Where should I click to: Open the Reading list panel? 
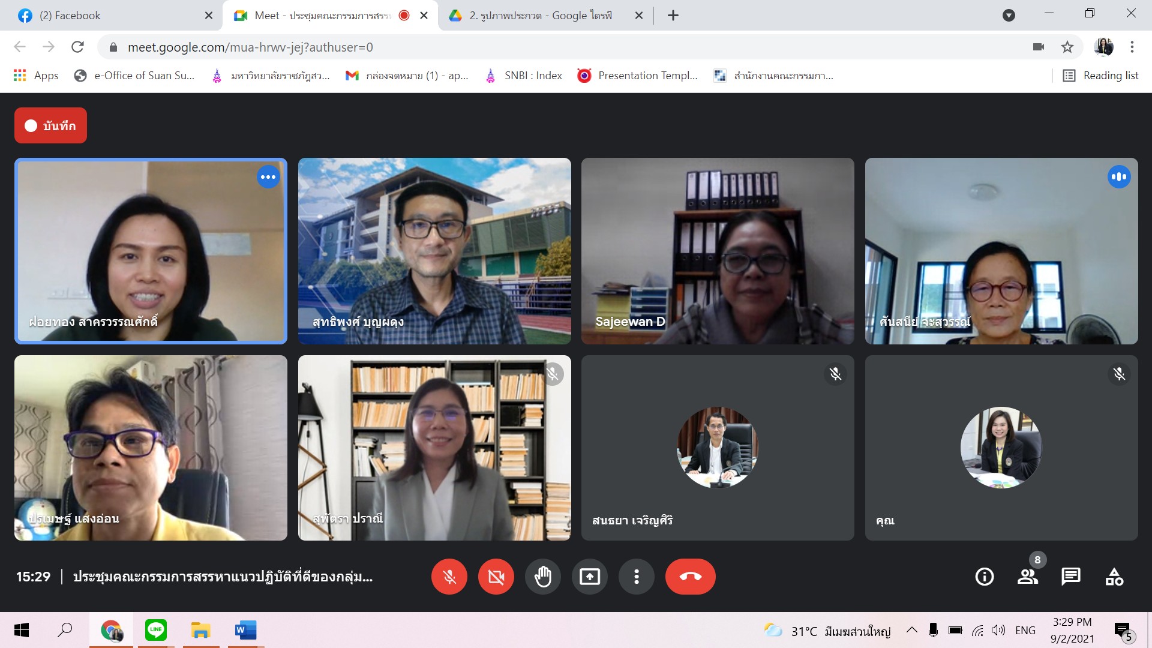pos(1101,76)
